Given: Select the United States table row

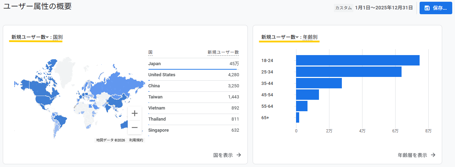Looking at the screenshot, I should tap(193, 75).
